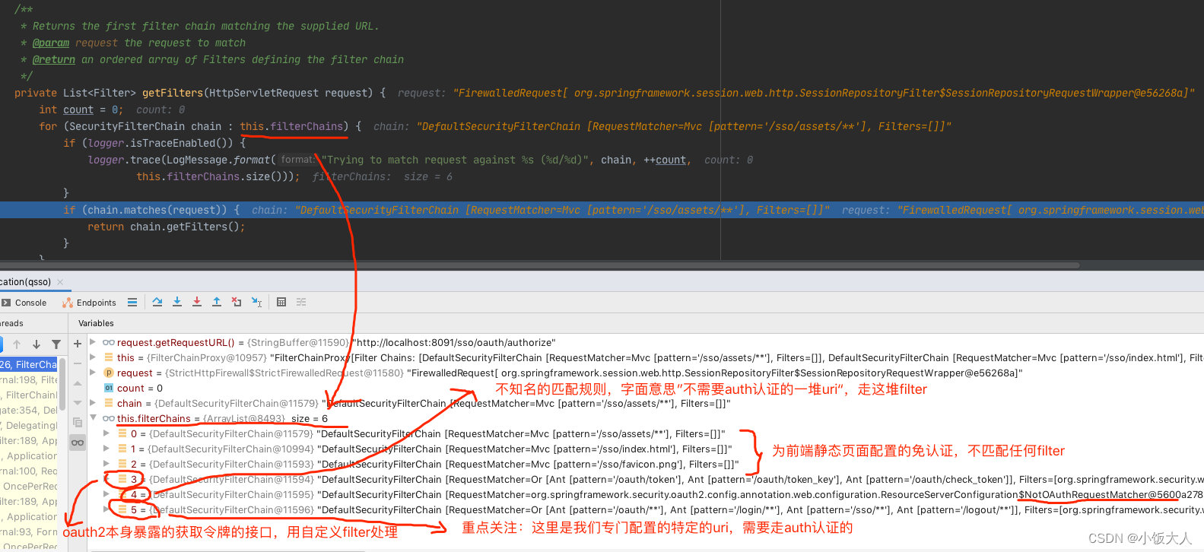Expand filterChains element 0
The width and height of the screenshot is (1204, 552).
click(106, 433)
